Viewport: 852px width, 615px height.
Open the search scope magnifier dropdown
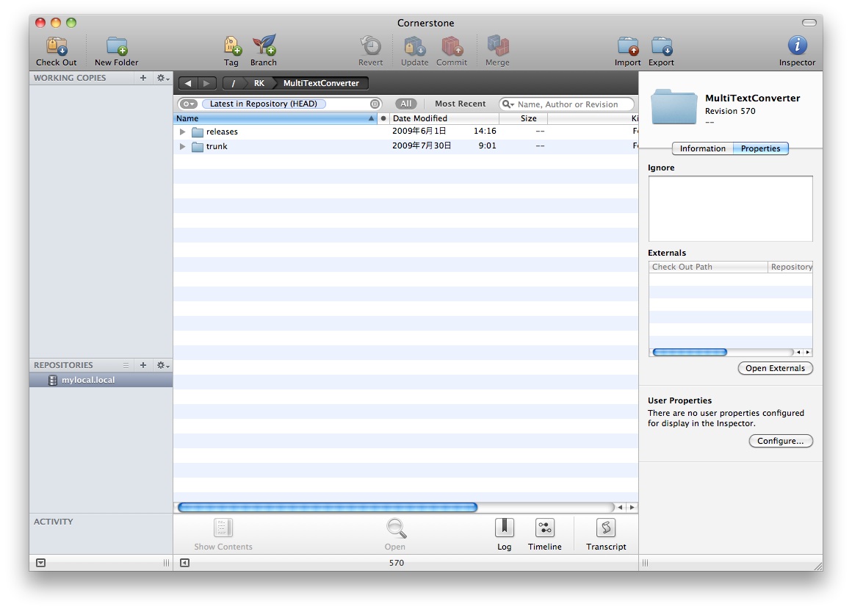[x=508, y=104]
